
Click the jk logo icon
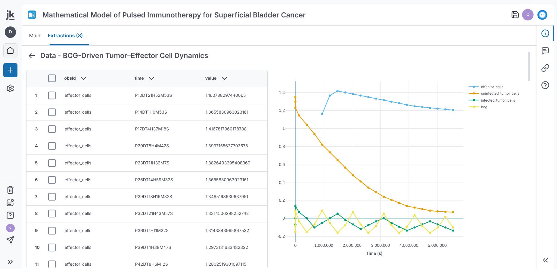tap(10, 15)
